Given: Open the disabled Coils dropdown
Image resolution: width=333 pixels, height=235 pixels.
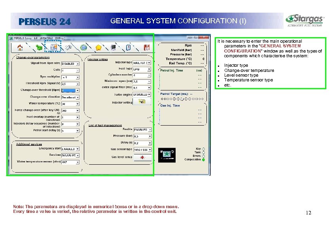Looking at the screenshot, I should [78, 70].
